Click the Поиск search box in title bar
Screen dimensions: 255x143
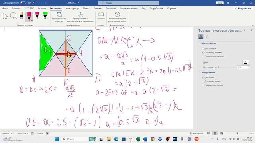129,3
